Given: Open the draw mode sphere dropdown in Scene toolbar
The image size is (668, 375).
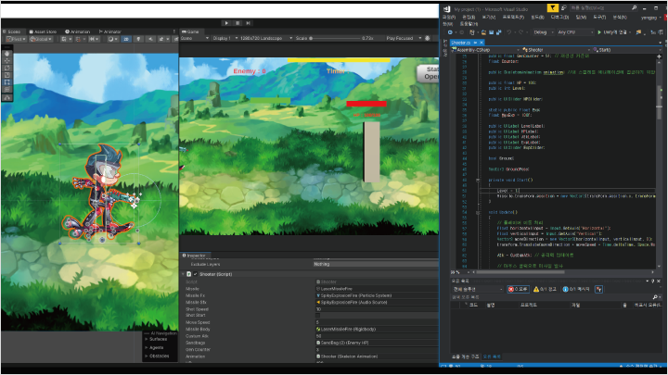Looking at the screenshot, I should click(x=112, y=39).
